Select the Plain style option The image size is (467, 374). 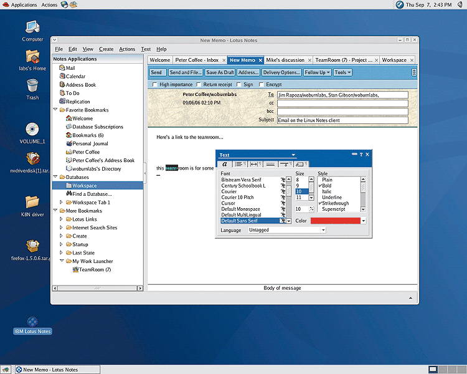coord(327,180)
